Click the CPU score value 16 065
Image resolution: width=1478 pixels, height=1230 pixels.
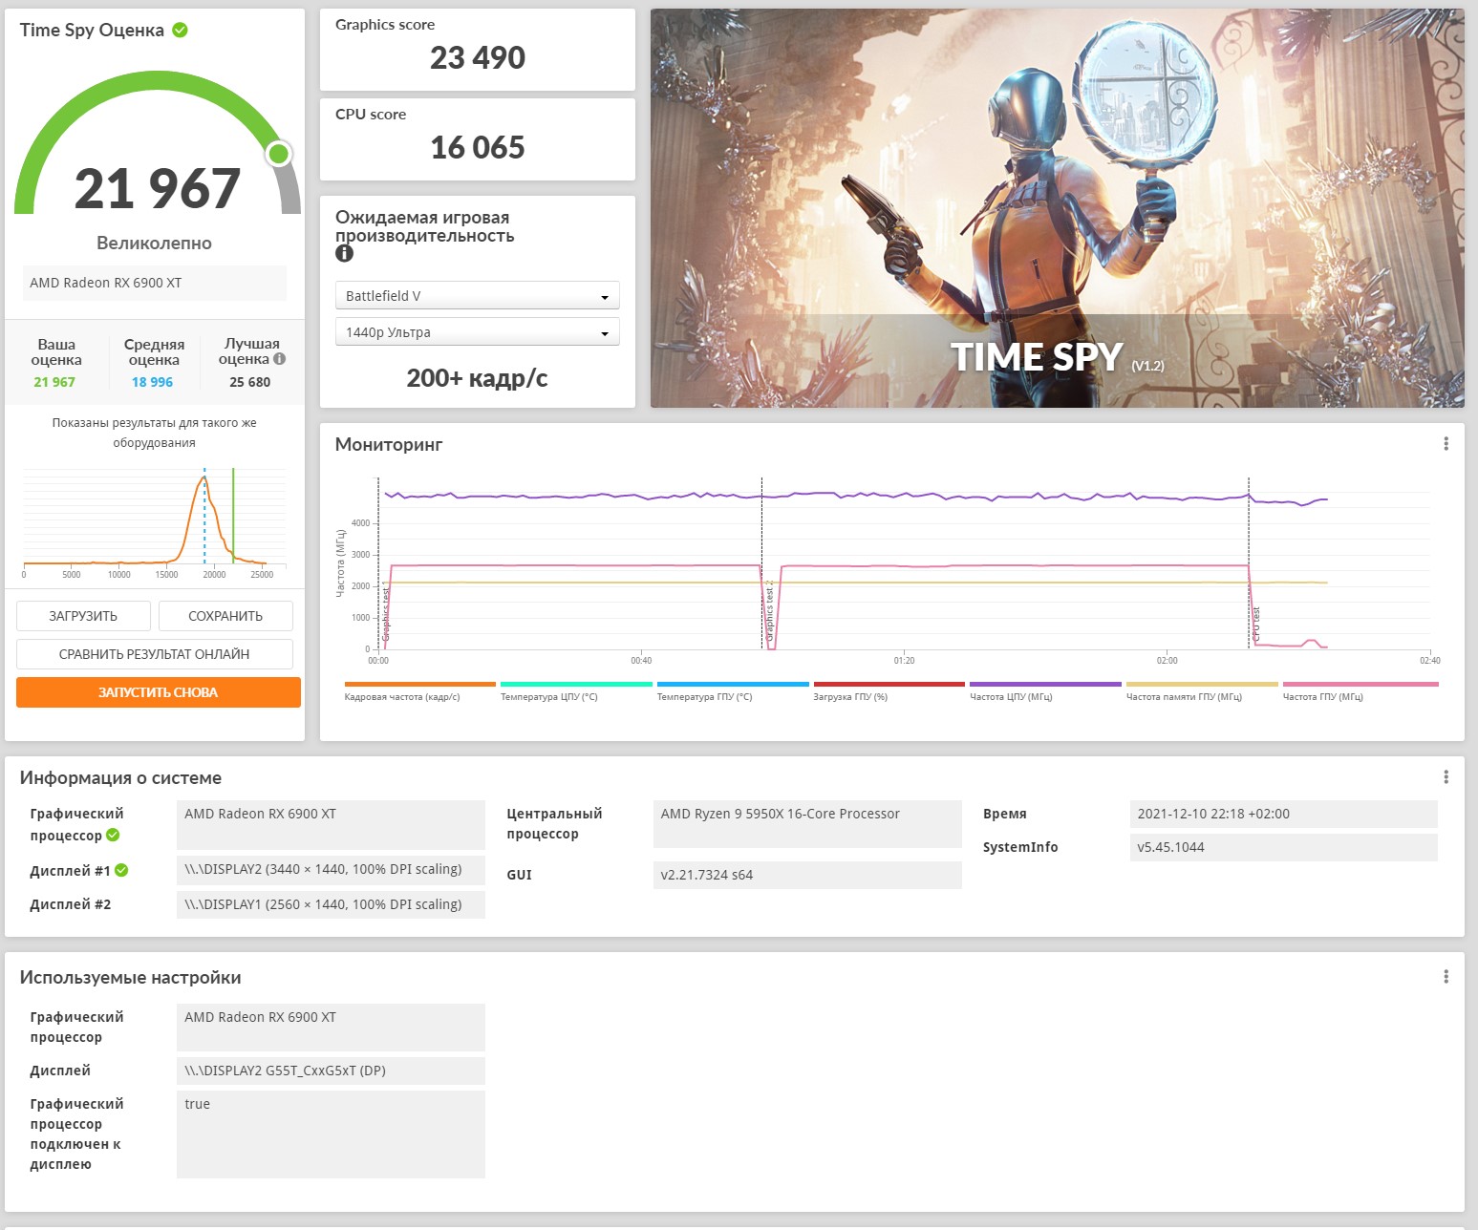pos(478,148)
